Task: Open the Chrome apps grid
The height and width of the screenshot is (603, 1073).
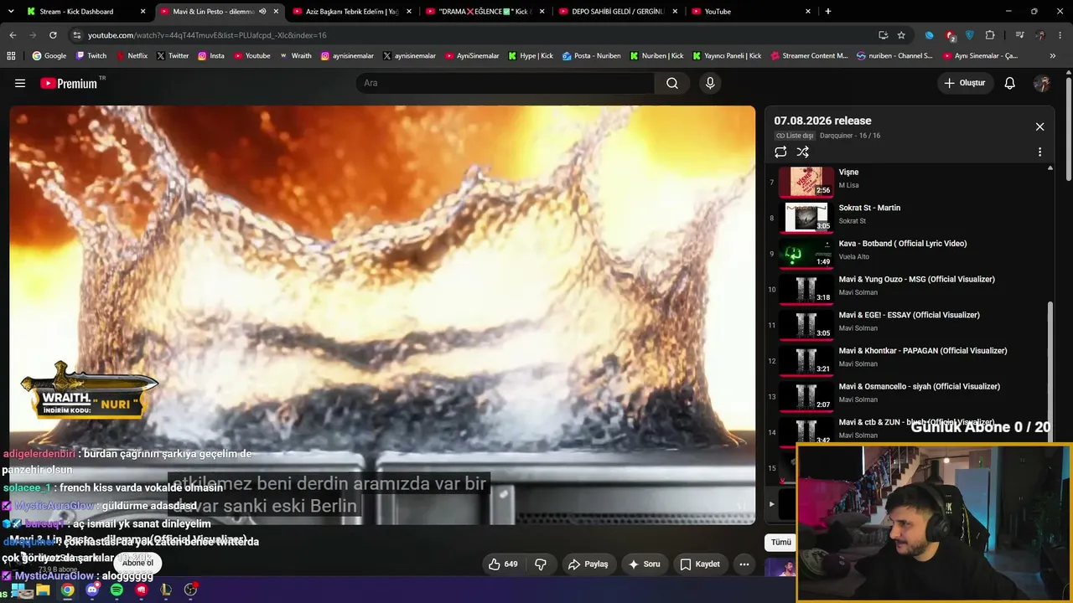Action: [11, 56]
